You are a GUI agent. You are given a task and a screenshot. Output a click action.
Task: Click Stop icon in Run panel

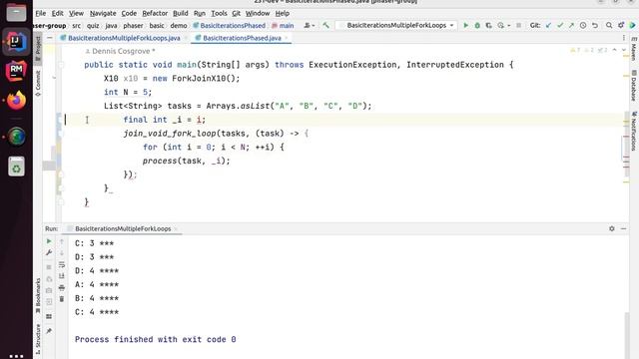pos(49,267)
